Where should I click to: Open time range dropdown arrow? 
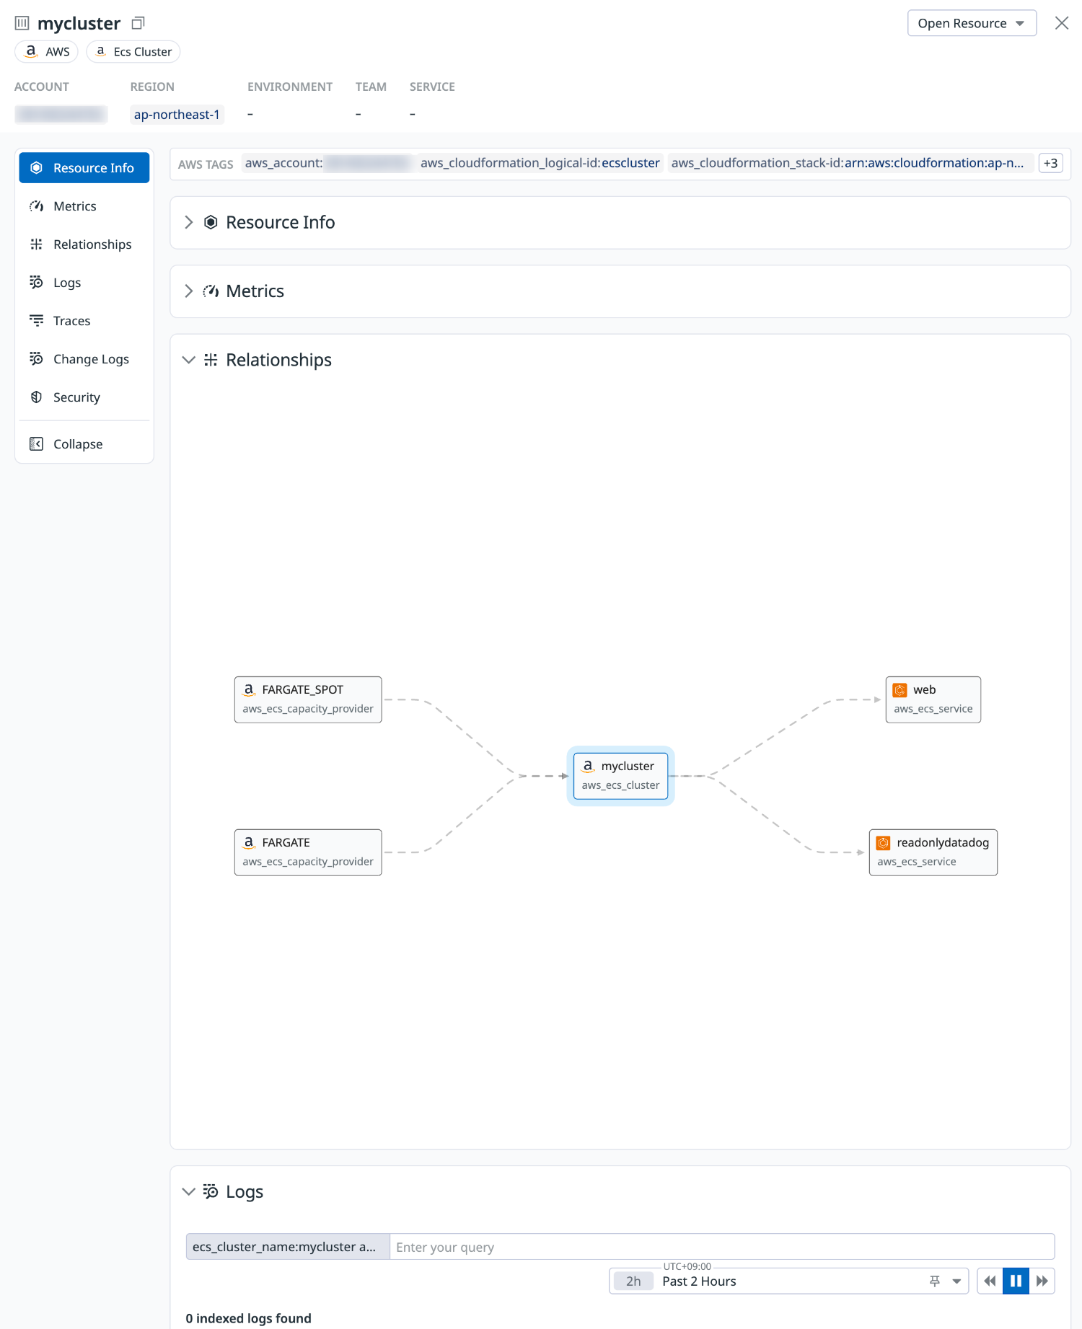click(x=956, y=1281)
